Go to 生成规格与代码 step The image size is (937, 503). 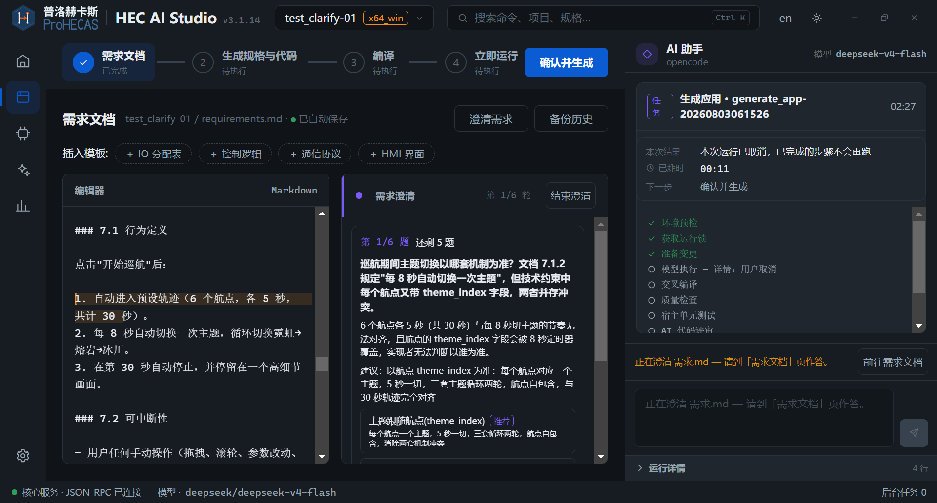pyautogui.click(x=244, y=62)
